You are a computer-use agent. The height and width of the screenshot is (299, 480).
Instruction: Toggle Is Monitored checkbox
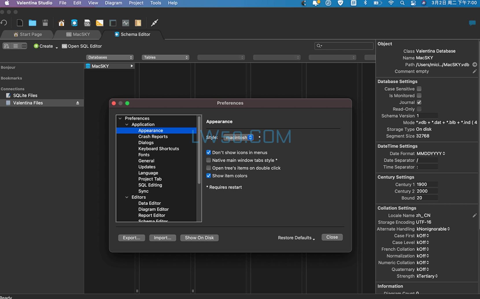pyautogui.click(x=419, y=96)
